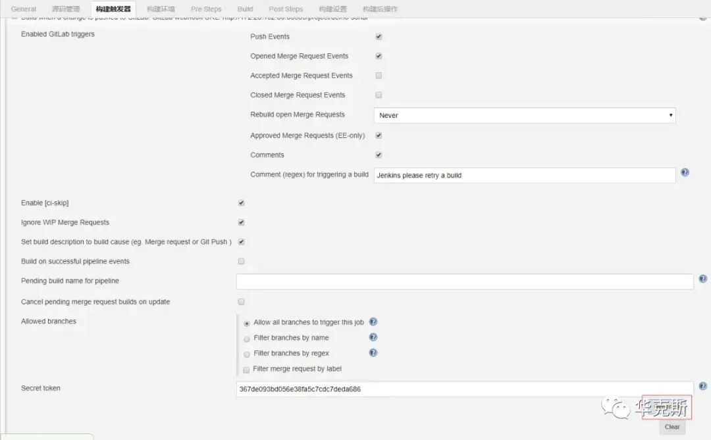Select Filter branches by name radio
Image resolution: width=711 pixels, height=440 pixels.
(247, 339)
